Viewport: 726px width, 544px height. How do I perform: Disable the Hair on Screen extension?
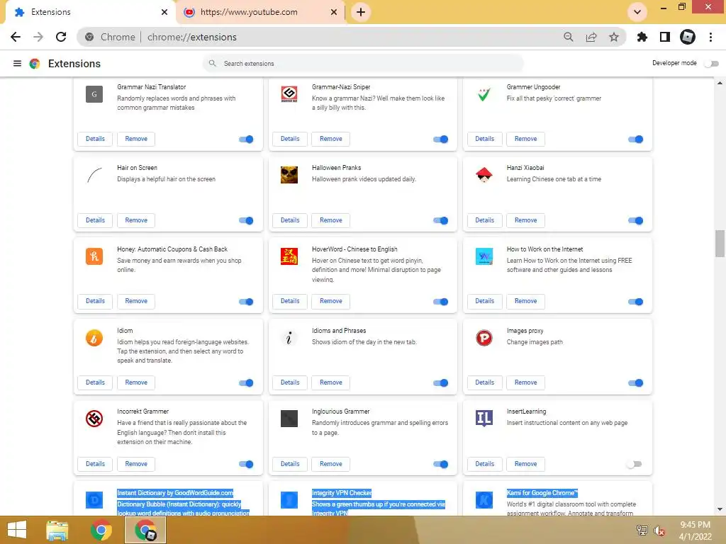(x=246, y=221)
